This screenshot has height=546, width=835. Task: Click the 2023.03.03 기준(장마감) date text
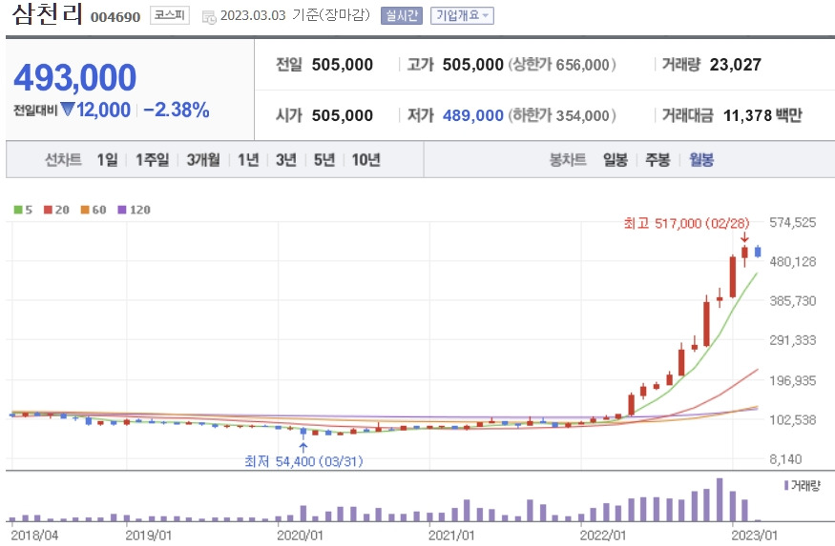coord(295,15)
